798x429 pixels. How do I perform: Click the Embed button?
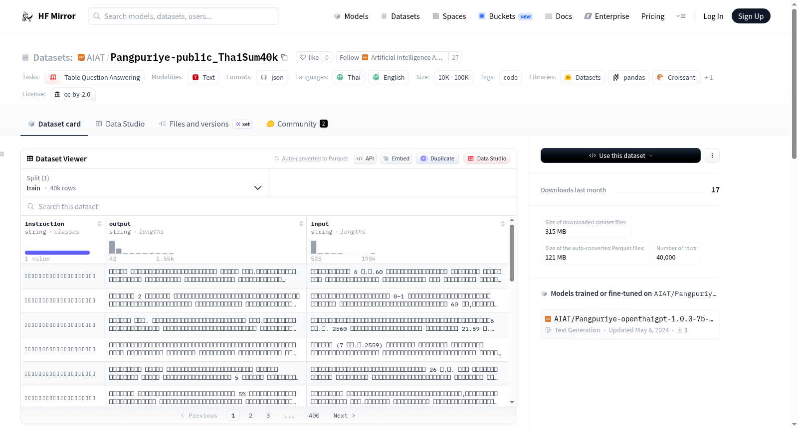pyautogui.click(x=396, y=158)
